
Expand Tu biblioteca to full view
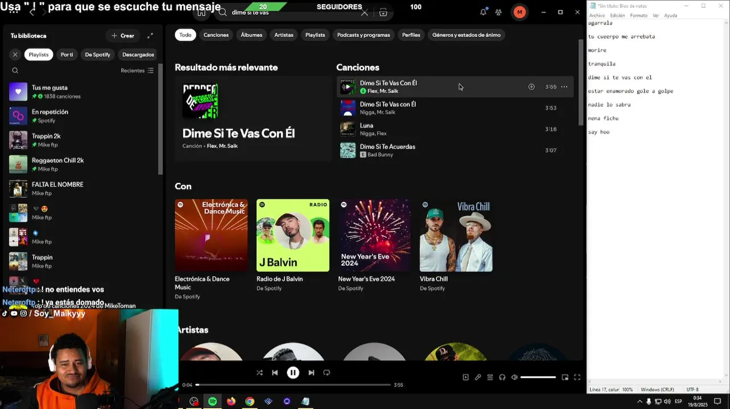pos(150,36)
